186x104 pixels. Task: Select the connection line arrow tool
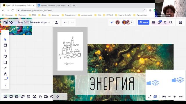[x=5, y=68]
